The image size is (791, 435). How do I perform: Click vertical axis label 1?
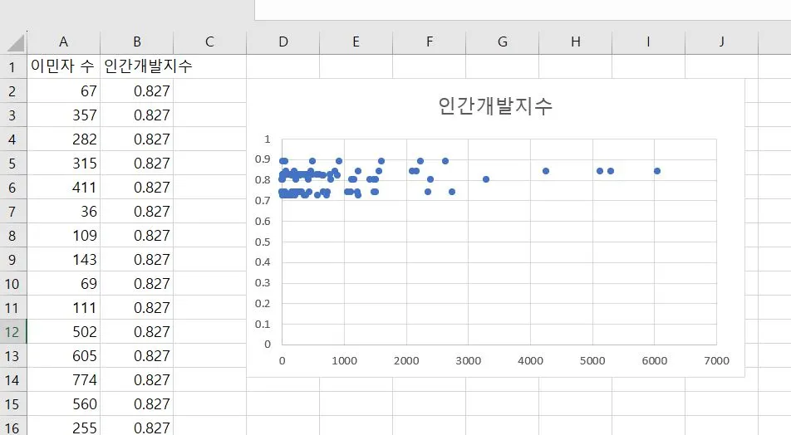tap(268, 139)
